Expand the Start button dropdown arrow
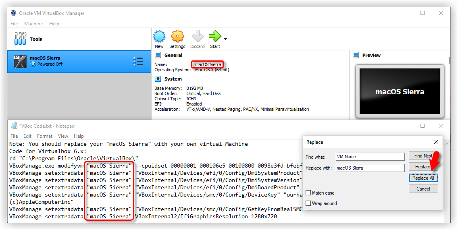 (225, 39)
